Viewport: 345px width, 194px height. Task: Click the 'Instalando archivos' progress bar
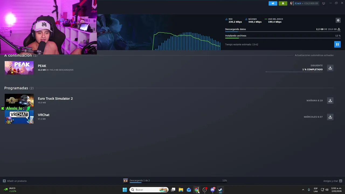[x=282, y=38]
